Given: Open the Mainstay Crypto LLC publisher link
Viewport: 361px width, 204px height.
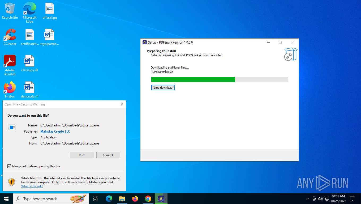Looking at the screenshot, I should (x=55, y=131).
